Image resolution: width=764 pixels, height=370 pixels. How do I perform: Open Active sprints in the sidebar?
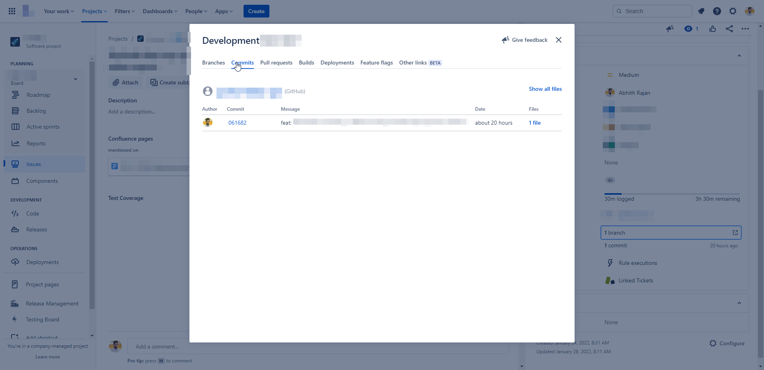pyautogui.click(x=42, y=127)
